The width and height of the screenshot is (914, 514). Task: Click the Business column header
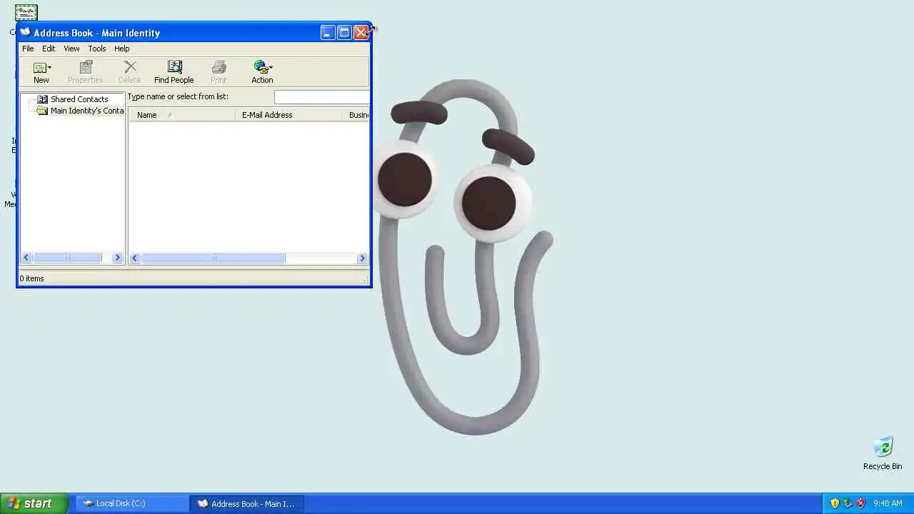click(357, 115)
